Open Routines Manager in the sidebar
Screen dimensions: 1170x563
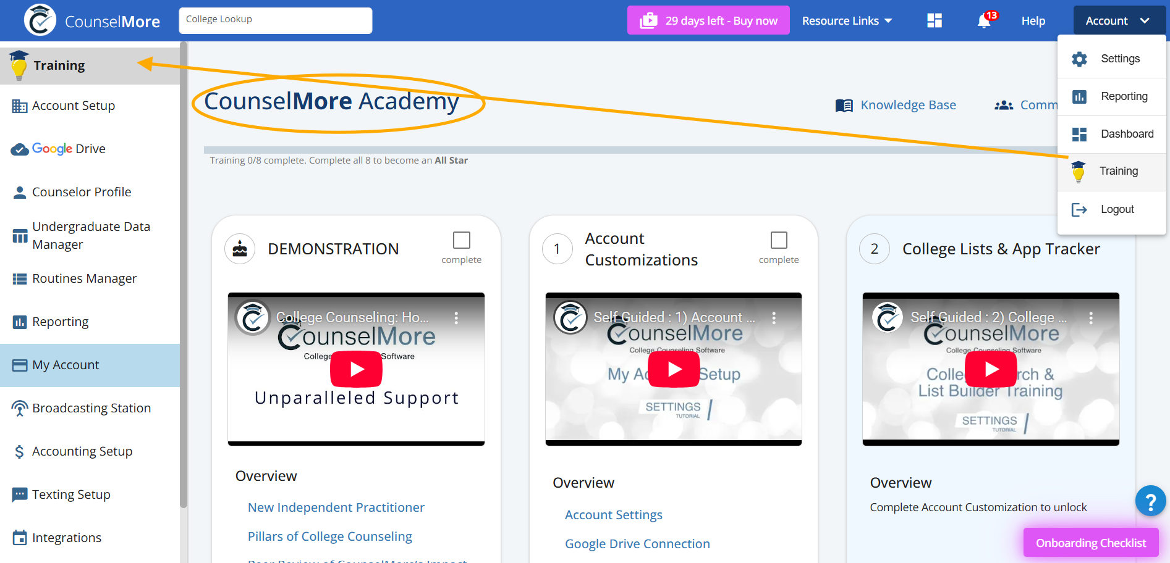click(84, 278)
